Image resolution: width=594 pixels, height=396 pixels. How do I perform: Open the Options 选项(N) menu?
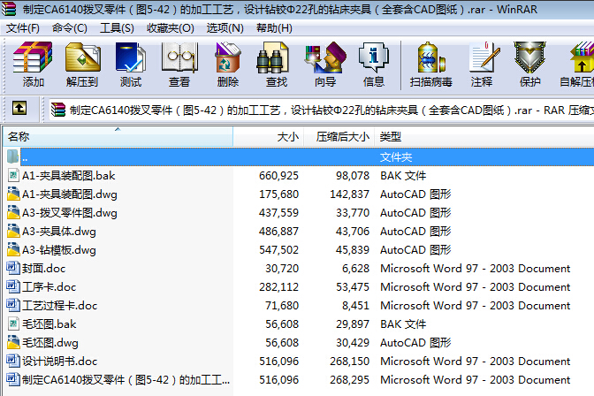click(225, 28)
